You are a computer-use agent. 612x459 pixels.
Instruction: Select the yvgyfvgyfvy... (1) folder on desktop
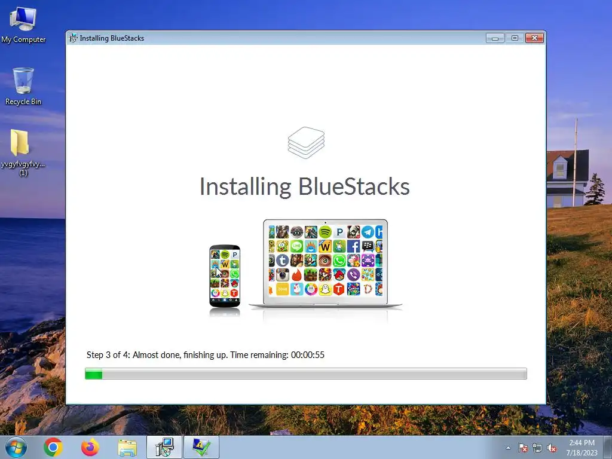23,152
